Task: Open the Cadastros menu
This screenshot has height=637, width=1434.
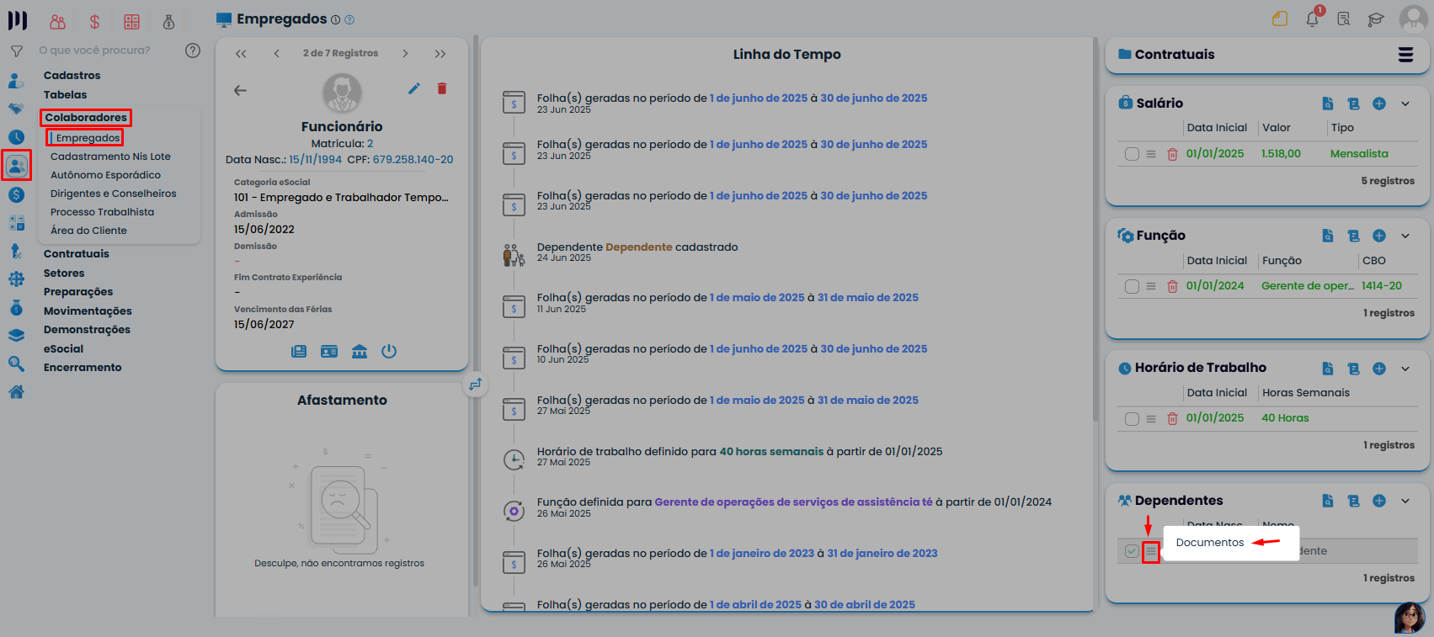Action: point(72,76)
